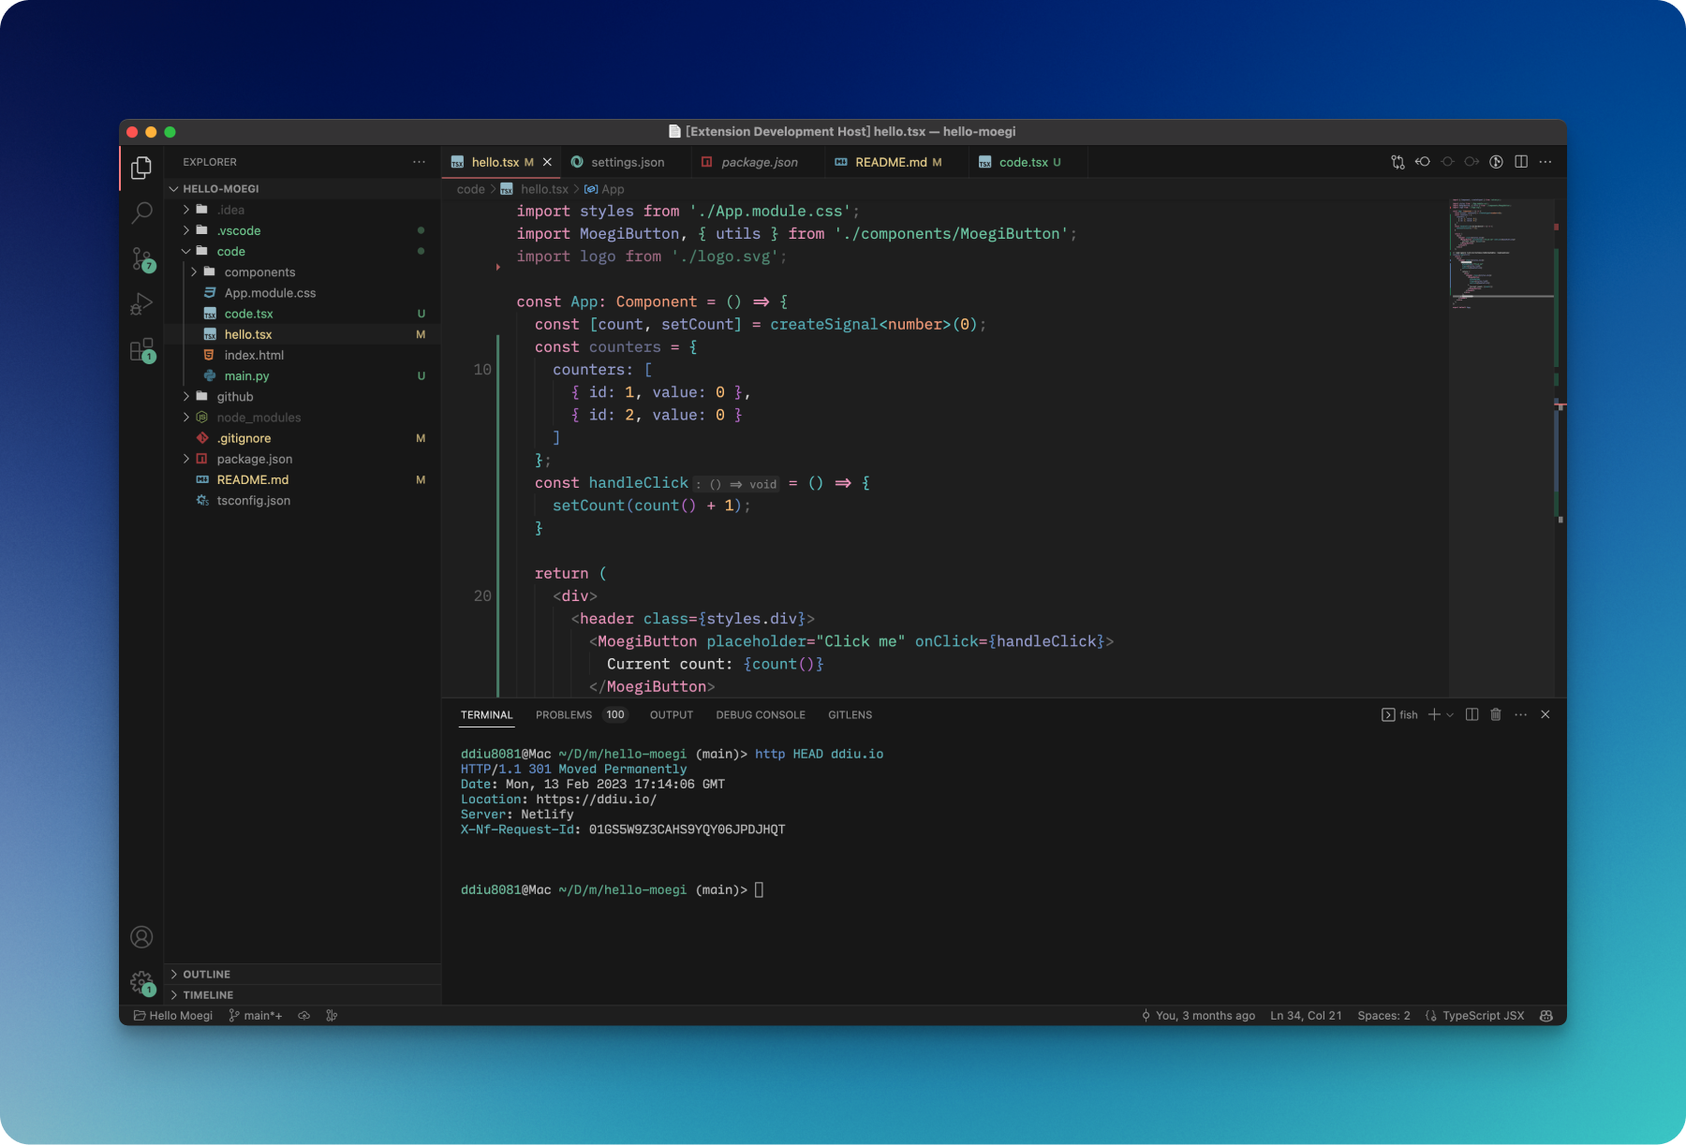This screenshot has height=1145, width=1686.
Task: Expand the .vscode folder
Action: (x=302, y=230)
